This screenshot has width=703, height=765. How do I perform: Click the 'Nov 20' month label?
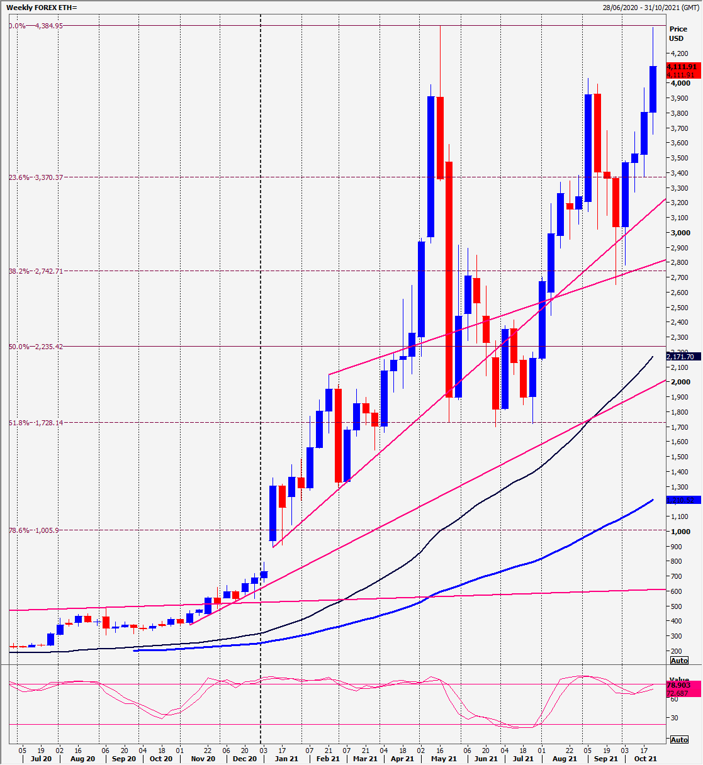[x=203, y=759]
